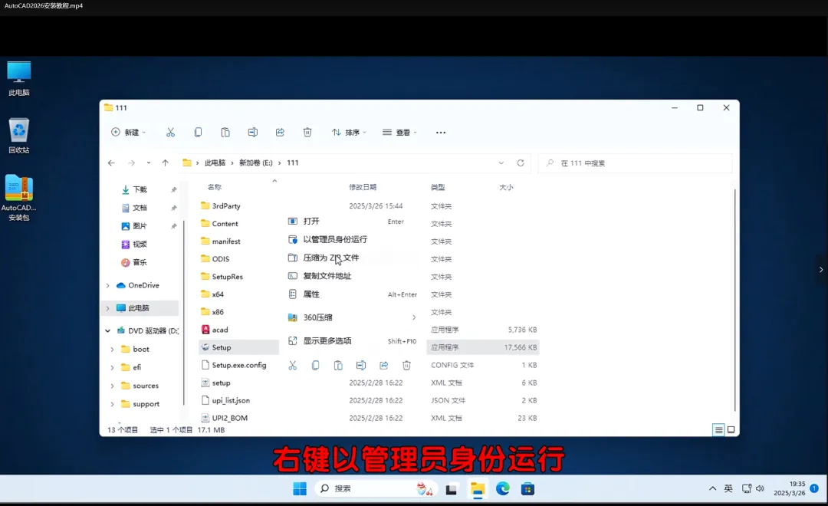Click the Cut icon in Explorer toolbar
This screenshot has height=506, width=828.
point(170,132)
